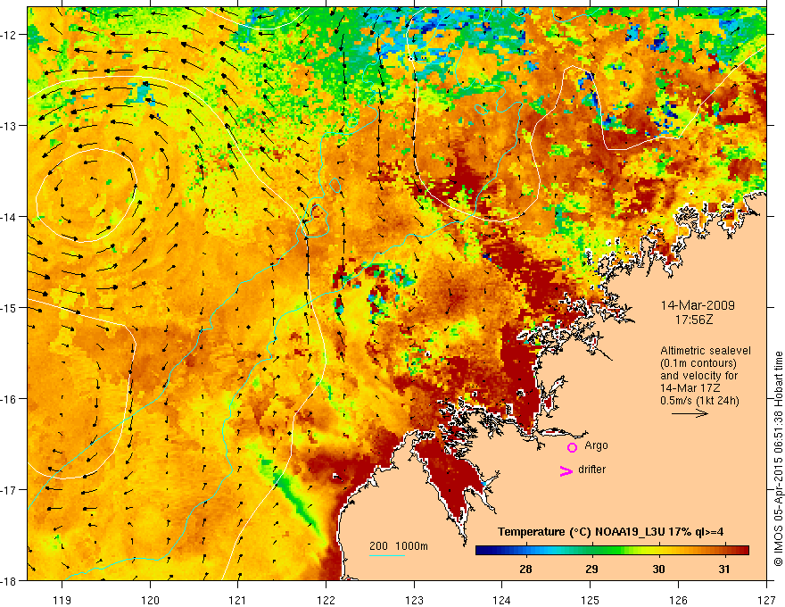785x607 pixels.
Task: Click the dark red end of colour bar
Action: 743,551
